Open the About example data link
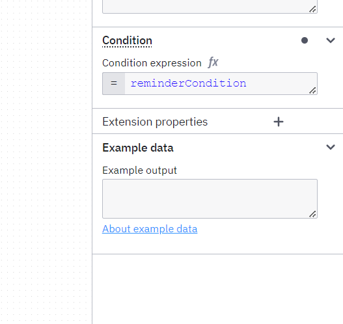343x324 pixels. coord(150,229)
